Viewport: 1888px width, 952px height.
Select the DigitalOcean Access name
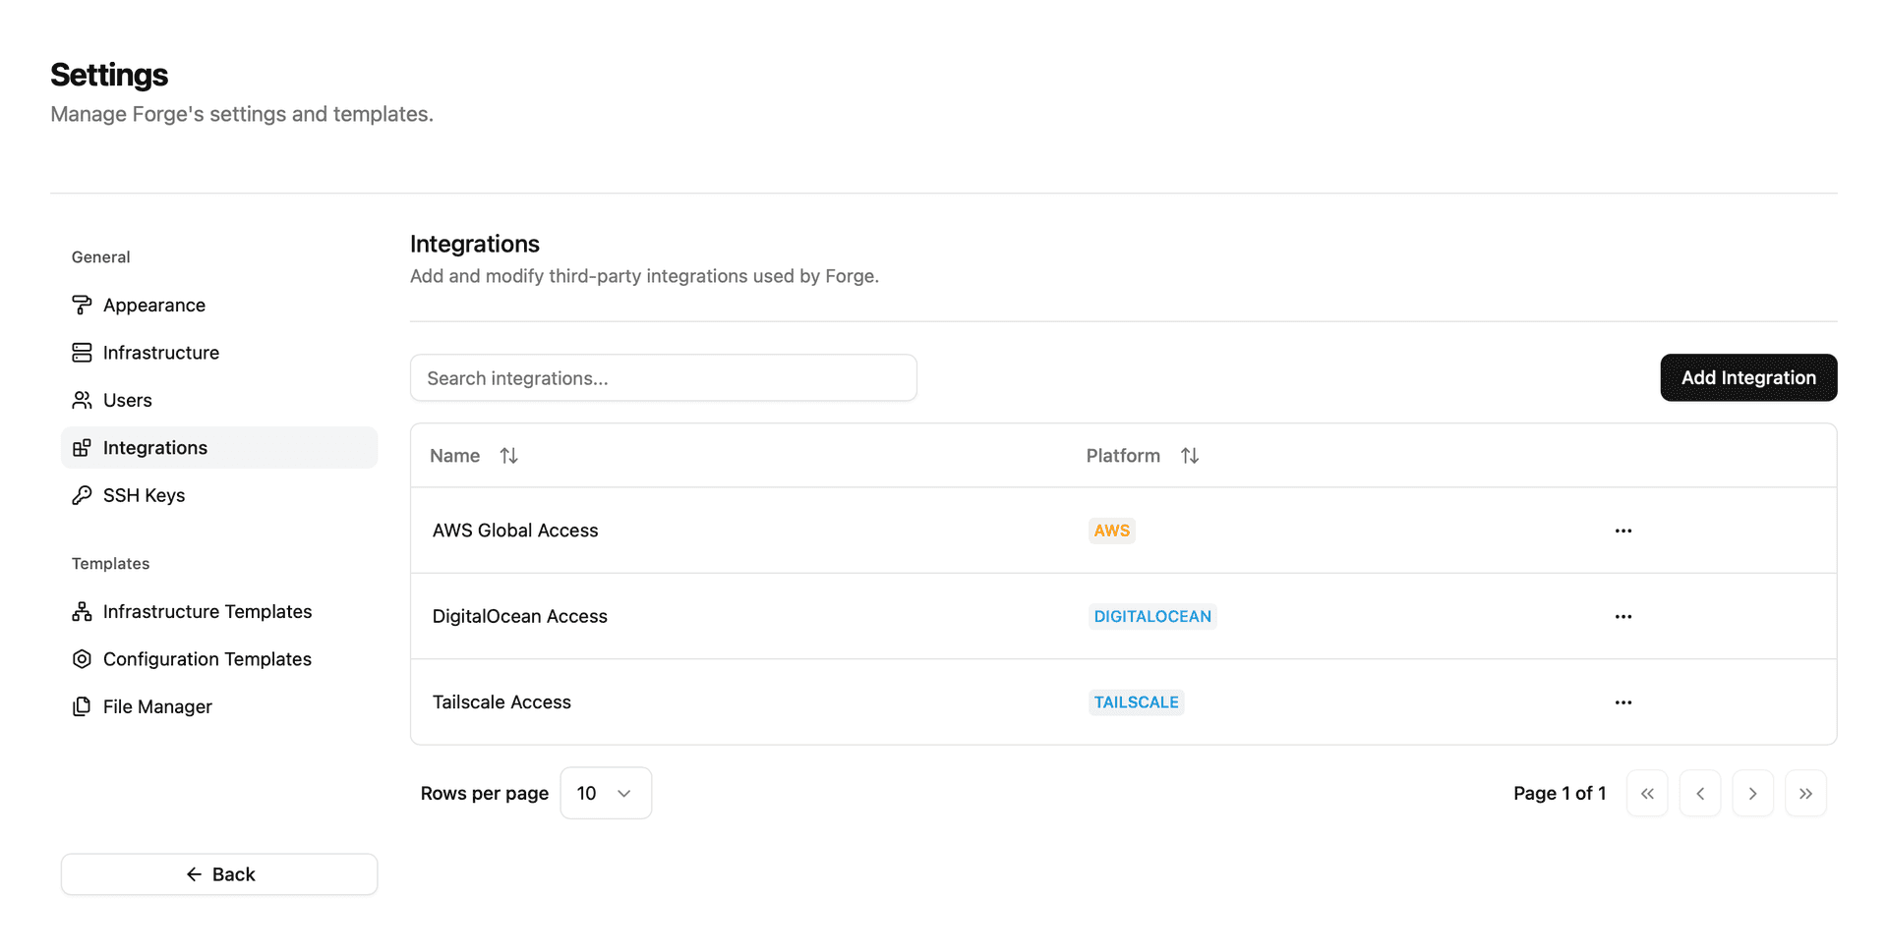pos(520,617)
